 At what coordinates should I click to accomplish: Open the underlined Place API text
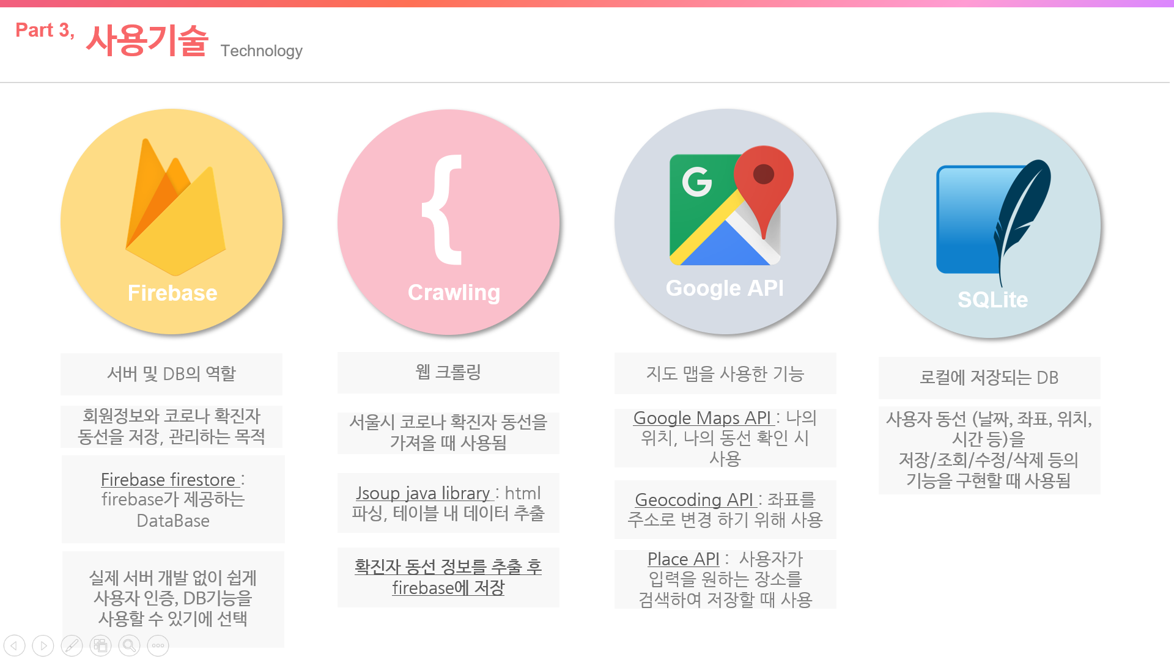coord(684,559)
